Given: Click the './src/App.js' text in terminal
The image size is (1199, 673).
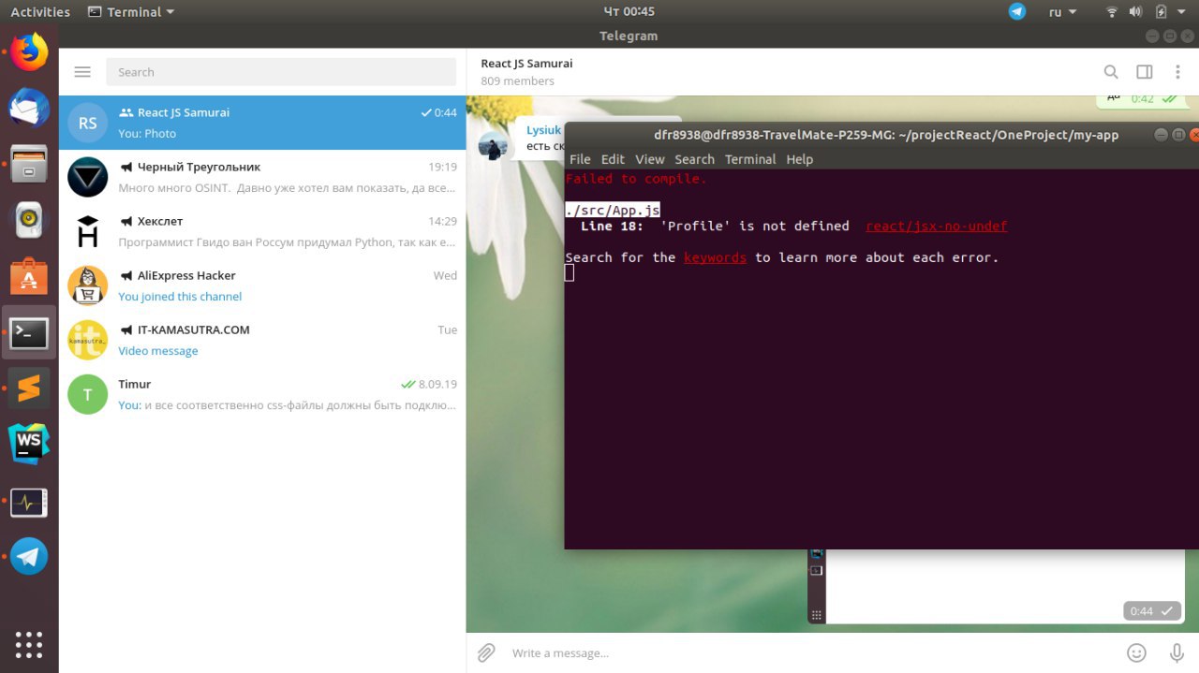Looking at the screenshot, I should click(x=613, y=210).
